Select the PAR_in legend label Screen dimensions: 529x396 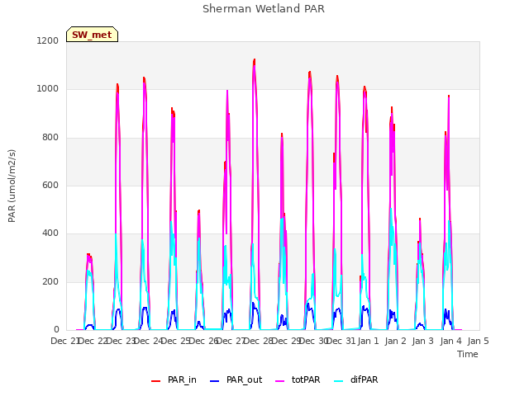182,379
